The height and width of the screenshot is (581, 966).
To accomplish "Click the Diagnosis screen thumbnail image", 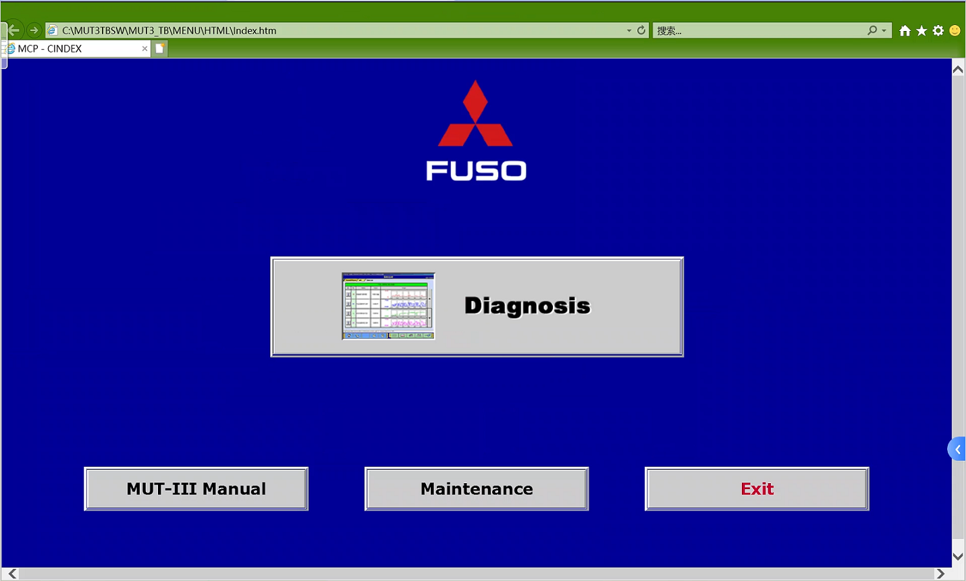I will click(x=388, y=306).
